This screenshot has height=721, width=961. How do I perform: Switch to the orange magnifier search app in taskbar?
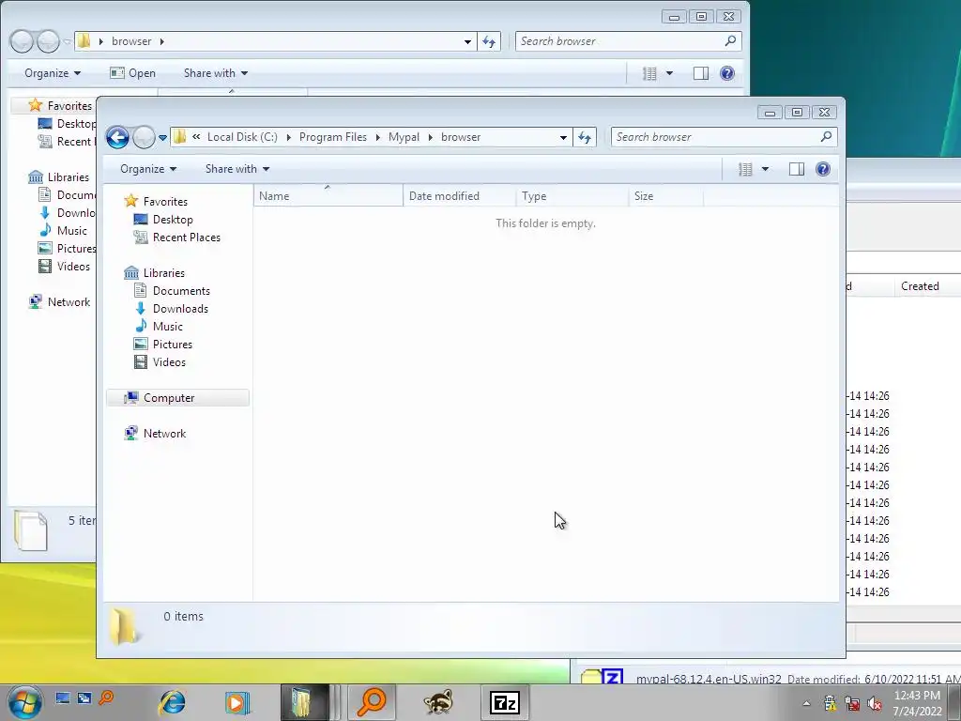[372, 702]
